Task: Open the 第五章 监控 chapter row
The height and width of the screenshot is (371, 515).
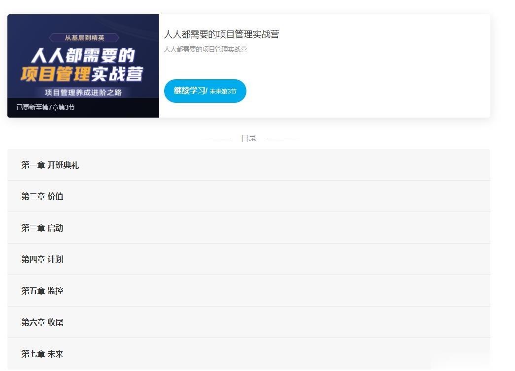Action: (249, 291)
